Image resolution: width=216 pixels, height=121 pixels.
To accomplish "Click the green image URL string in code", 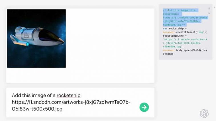I will pos(185,43).
